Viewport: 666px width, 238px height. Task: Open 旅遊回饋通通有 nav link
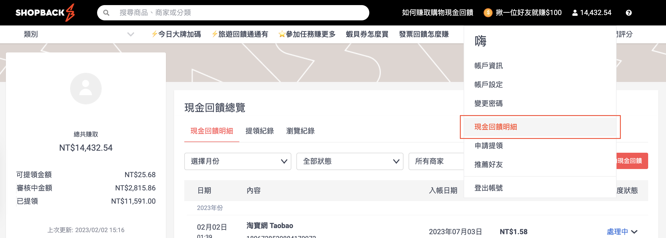(240, 34)
